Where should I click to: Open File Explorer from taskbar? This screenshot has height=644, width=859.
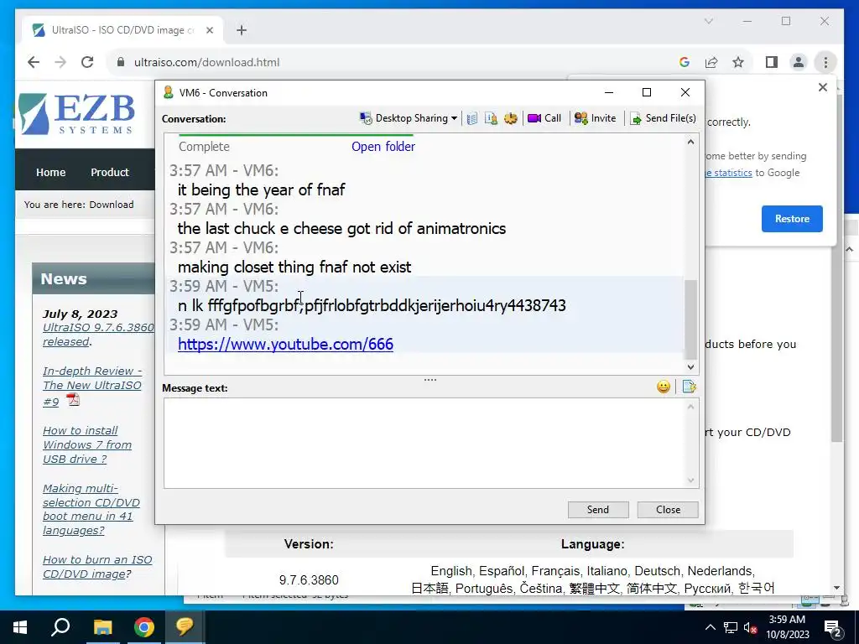click(x=102, y=627)
